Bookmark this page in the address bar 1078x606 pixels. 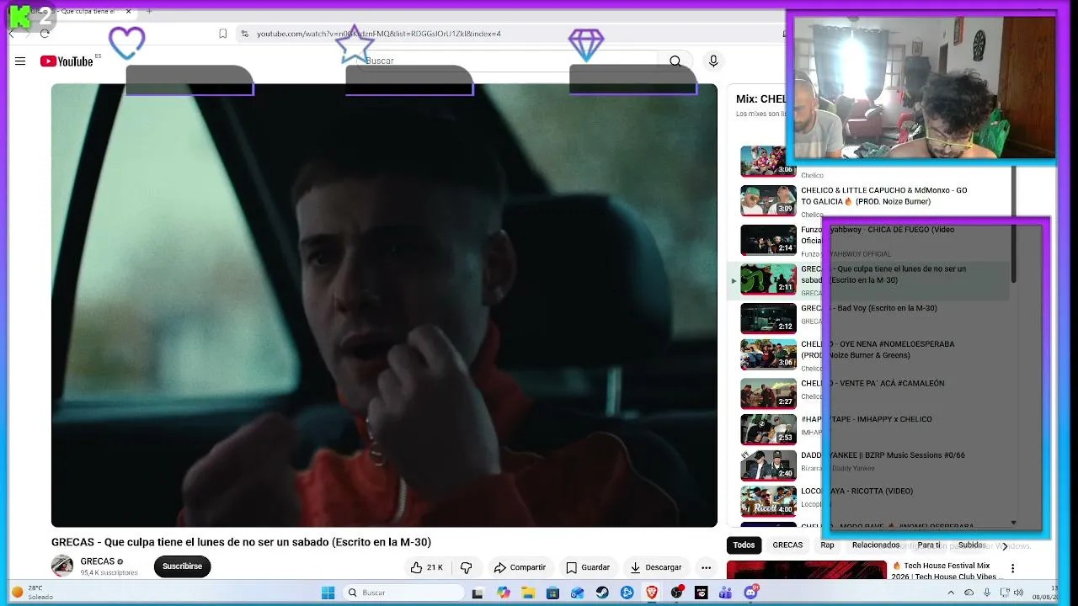pos(222,34)
